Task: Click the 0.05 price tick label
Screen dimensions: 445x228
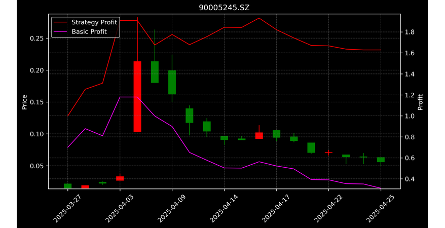Action: coord(37,166)
